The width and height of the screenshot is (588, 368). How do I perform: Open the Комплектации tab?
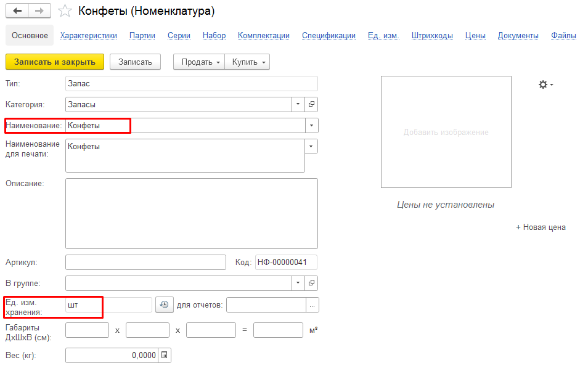pos(264,35)
